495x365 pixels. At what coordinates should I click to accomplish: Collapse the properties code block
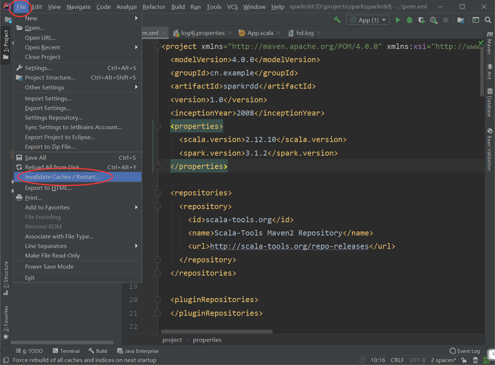tap(158, 126)
